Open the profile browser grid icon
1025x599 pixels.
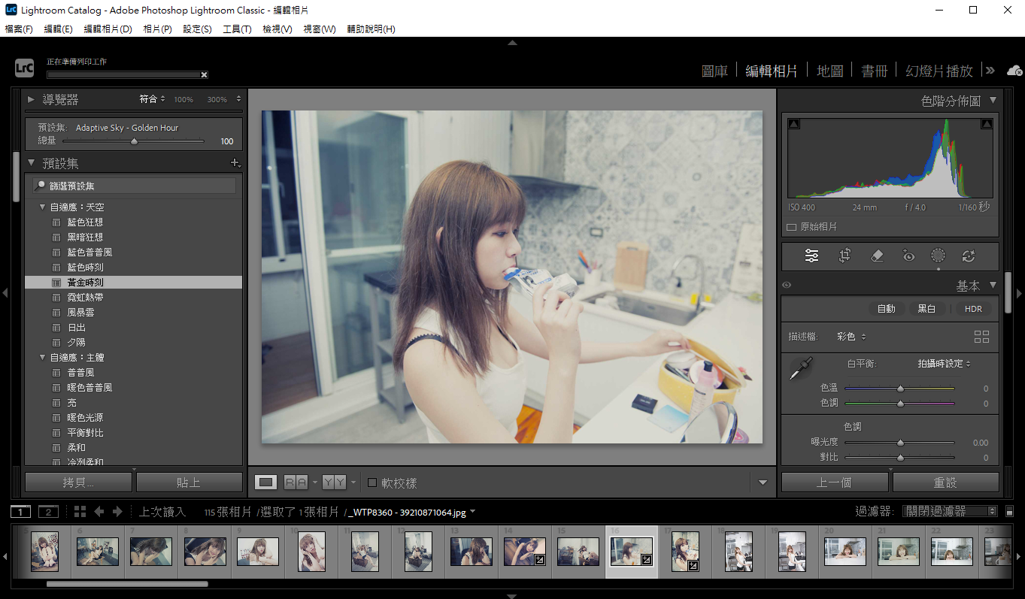point(981,337)
